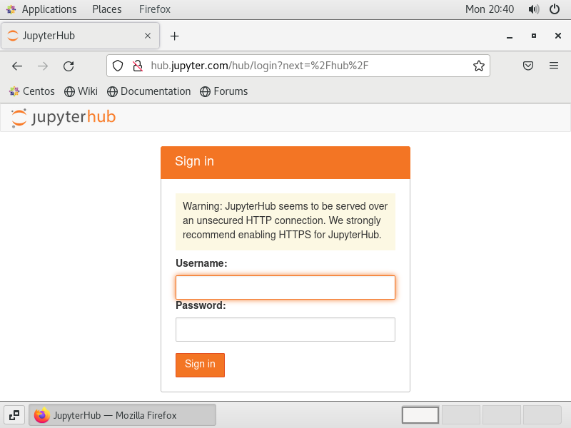Screen dimensions: 571x428
Task: Open the Pocket save icon
Action: point(528,66)
